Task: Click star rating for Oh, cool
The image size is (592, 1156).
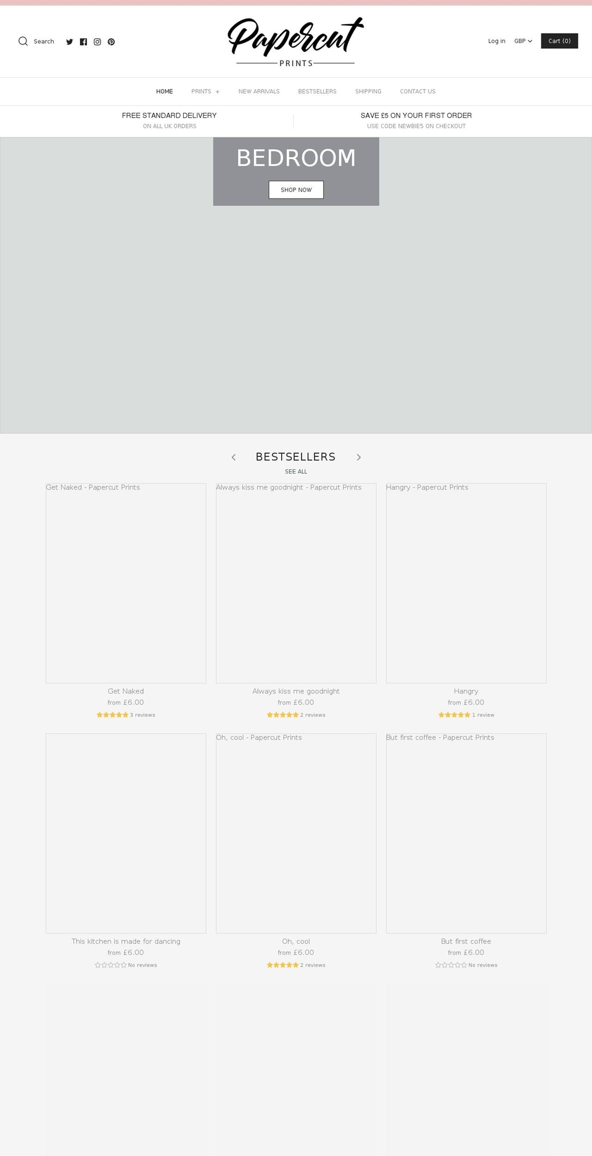Action: click(x=282, y=965)
